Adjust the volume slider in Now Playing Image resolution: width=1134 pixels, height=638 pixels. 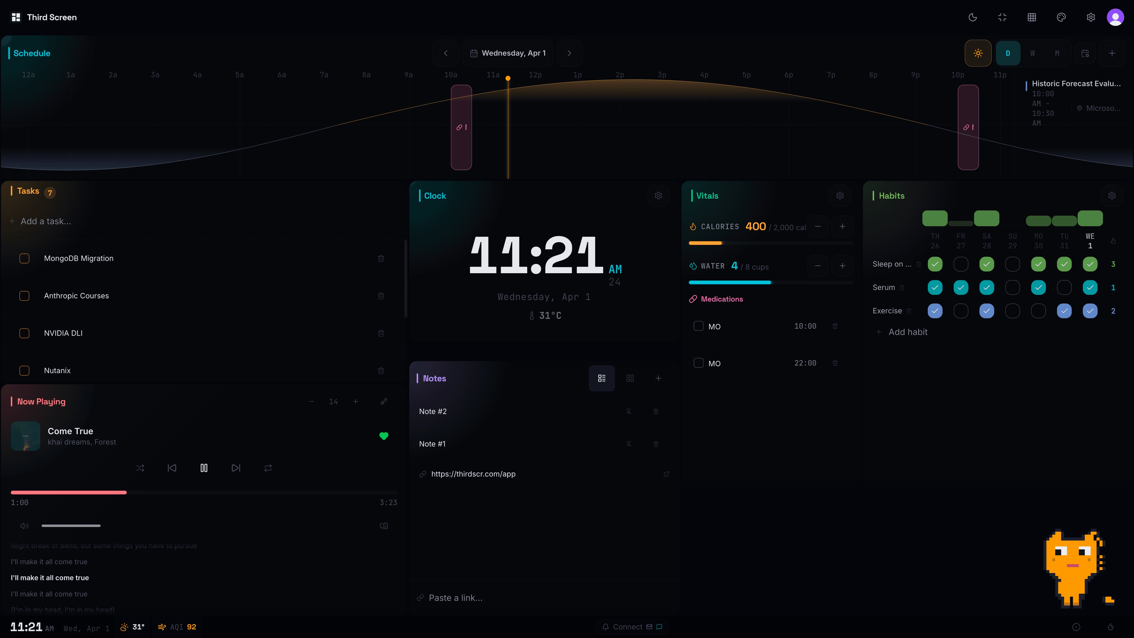71,525
